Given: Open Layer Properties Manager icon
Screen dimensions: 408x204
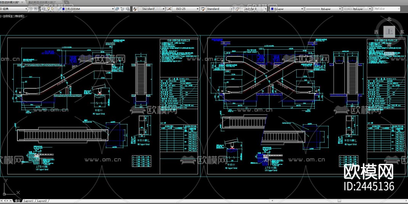Looking at the screenshot, I should click(43, 9).
